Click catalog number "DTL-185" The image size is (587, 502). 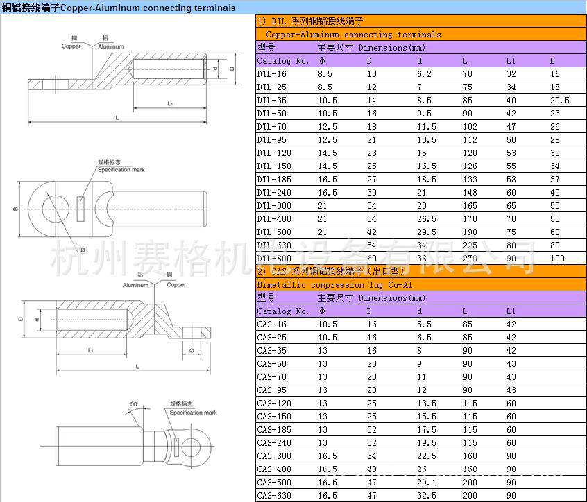click(x=274, y=180)
